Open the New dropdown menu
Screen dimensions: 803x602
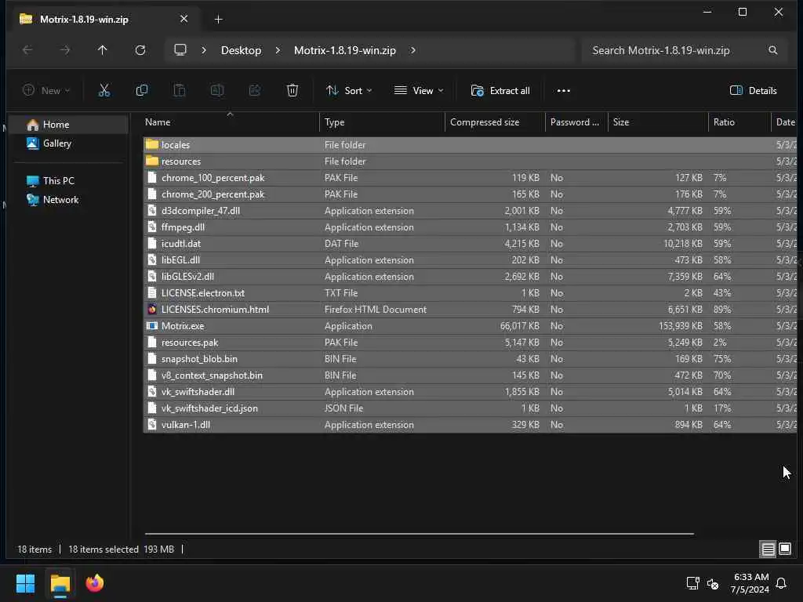[x=45, y=91]
